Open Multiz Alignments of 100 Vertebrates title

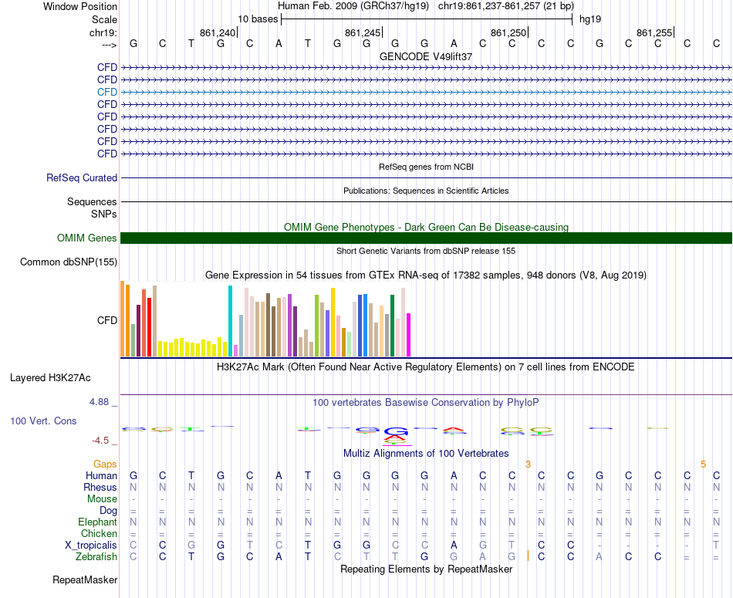tap(426, 453)
